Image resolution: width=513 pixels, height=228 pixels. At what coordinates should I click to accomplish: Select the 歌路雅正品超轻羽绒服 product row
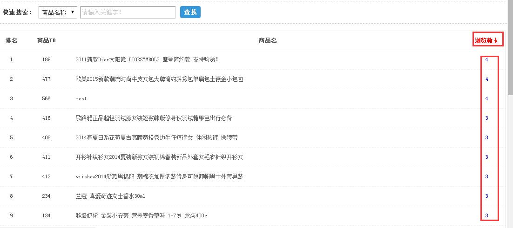[x=154, y=118]
